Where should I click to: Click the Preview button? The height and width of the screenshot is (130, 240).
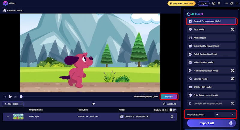169,96
